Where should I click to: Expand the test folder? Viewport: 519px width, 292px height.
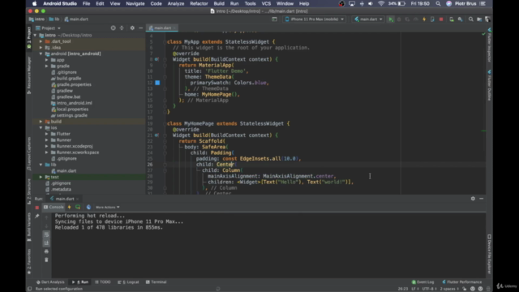tap(41, 177)
